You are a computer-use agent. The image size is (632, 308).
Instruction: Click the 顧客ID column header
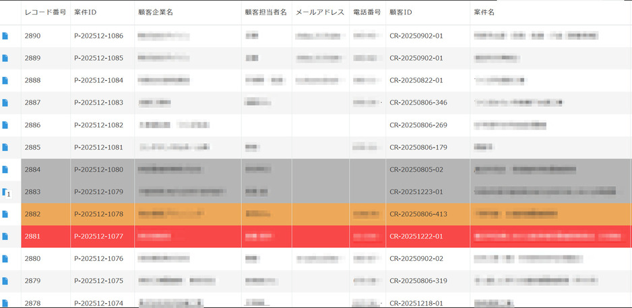click(401, 13)
